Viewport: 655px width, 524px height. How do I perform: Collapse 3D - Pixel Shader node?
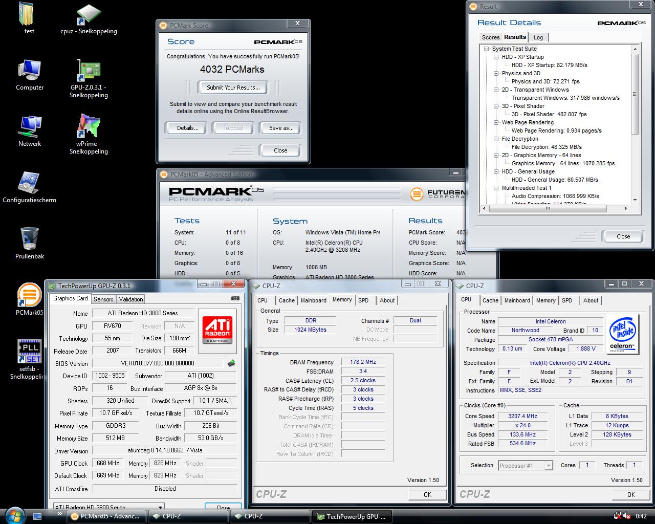(496, 106)
